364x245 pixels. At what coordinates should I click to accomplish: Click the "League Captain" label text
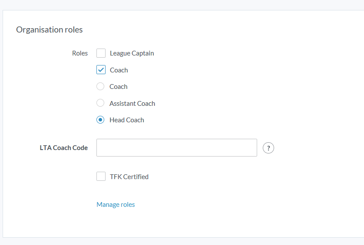click(132, 53)
